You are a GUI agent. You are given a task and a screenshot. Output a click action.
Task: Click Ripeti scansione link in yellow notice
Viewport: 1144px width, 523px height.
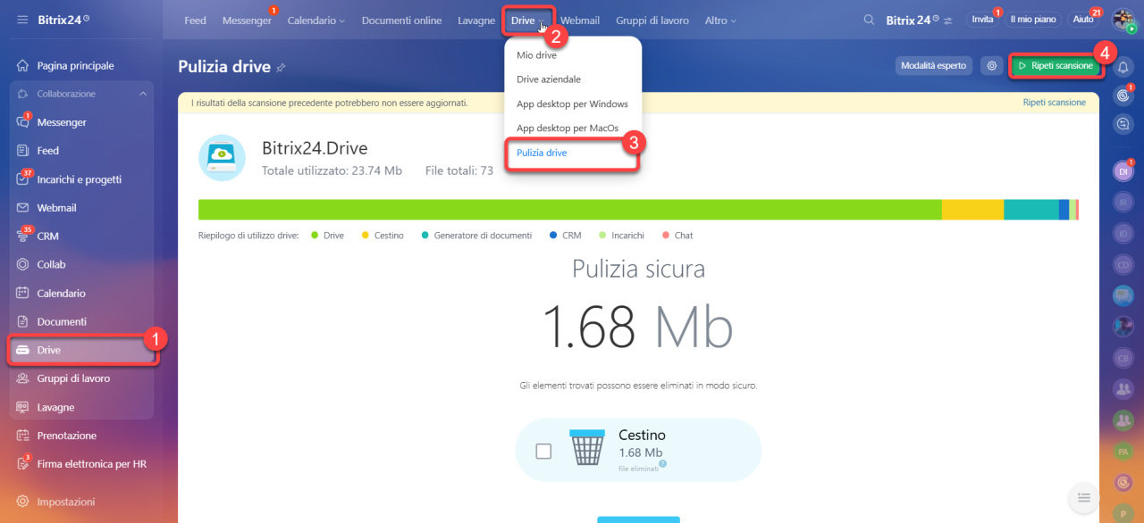pos(1055,103)
